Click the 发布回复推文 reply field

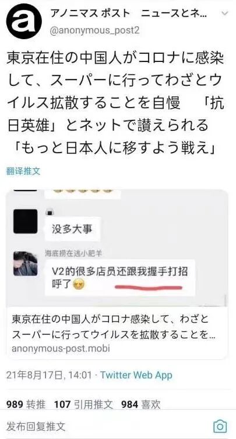click(x=36, y=426)
